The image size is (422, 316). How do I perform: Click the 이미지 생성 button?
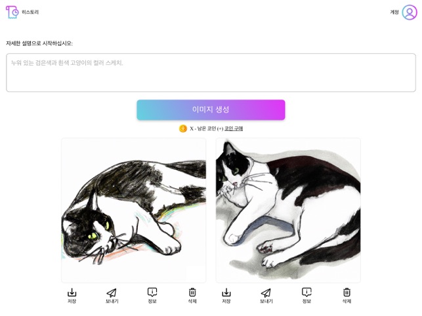click(x=211, y=109)
